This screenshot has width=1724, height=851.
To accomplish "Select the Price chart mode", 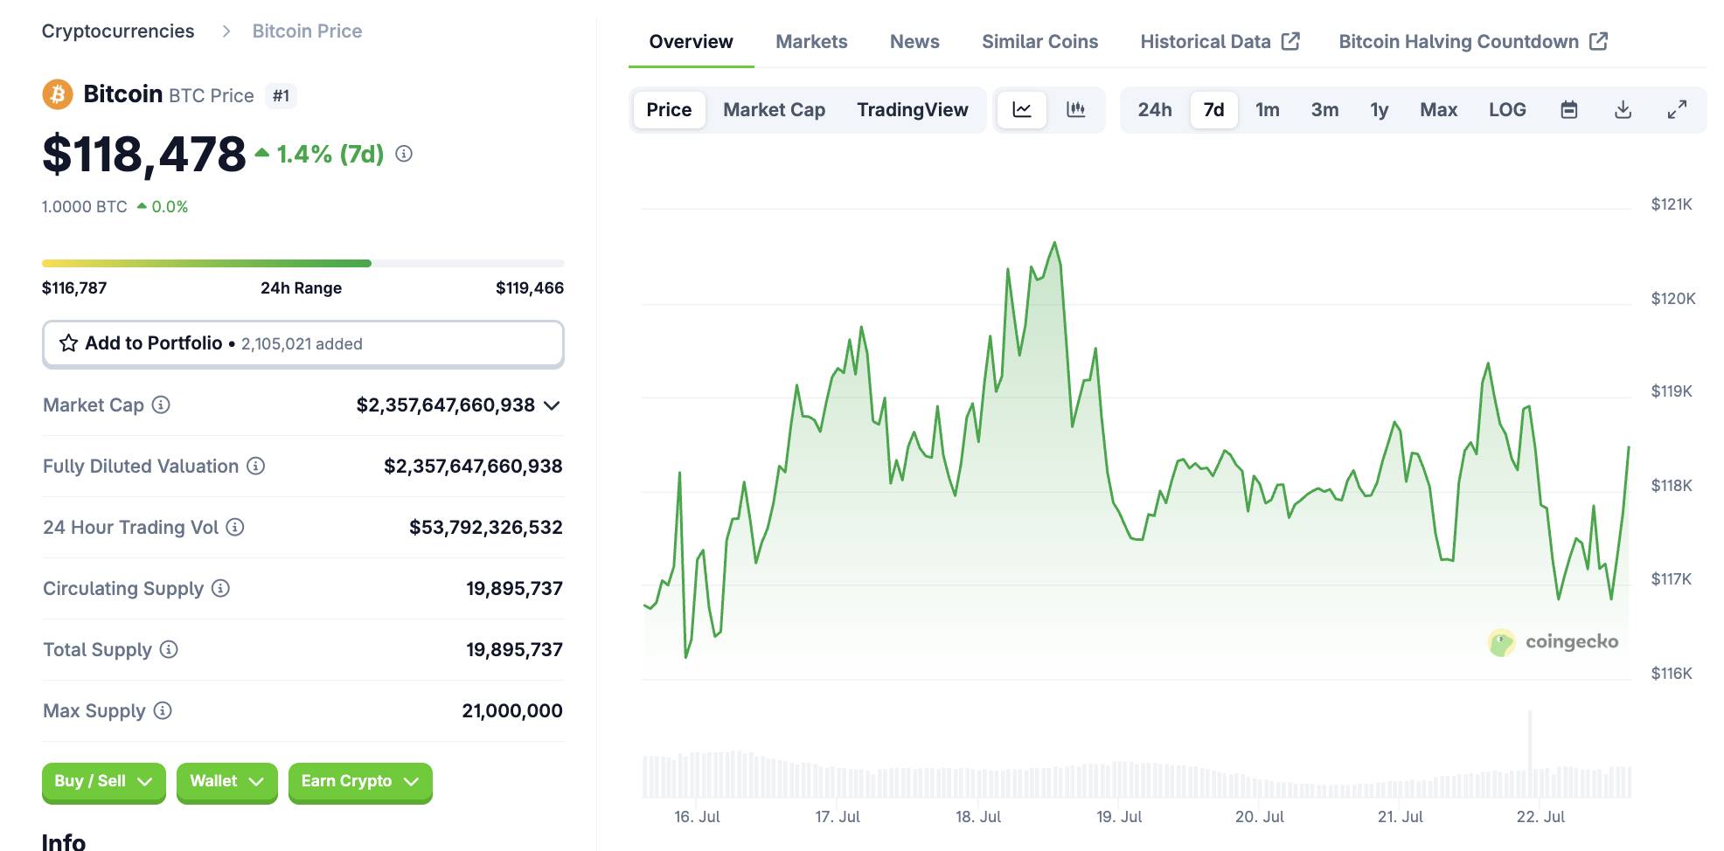I will pos(669,110).
